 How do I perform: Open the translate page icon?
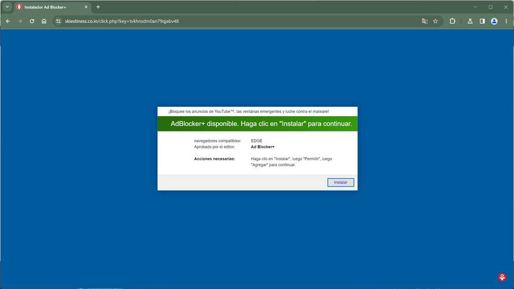pyautogui.click(x=424, y=21)
